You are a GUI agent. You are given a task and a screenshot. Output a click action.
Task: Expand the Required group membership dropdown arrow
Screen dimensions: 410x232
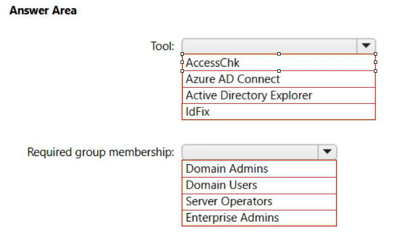327,152
